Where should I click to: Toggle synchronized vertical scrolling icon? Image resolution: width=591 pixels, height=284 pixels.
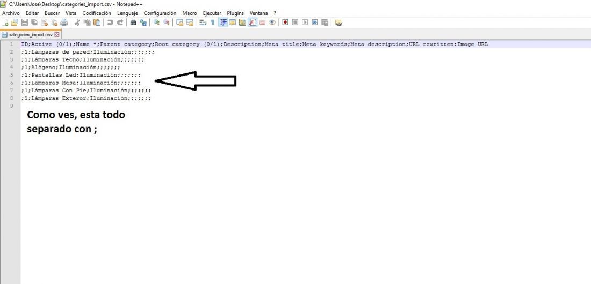pos(180,23)
